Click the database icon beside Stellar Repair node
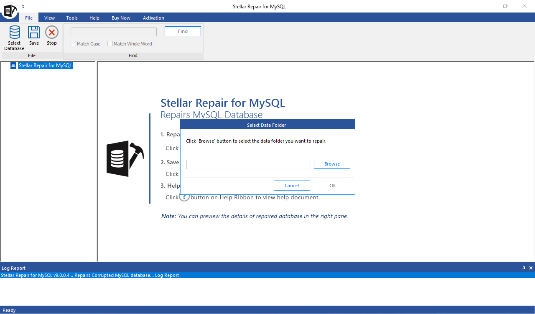This screenshot has width=535, height=314. (13, 65)
